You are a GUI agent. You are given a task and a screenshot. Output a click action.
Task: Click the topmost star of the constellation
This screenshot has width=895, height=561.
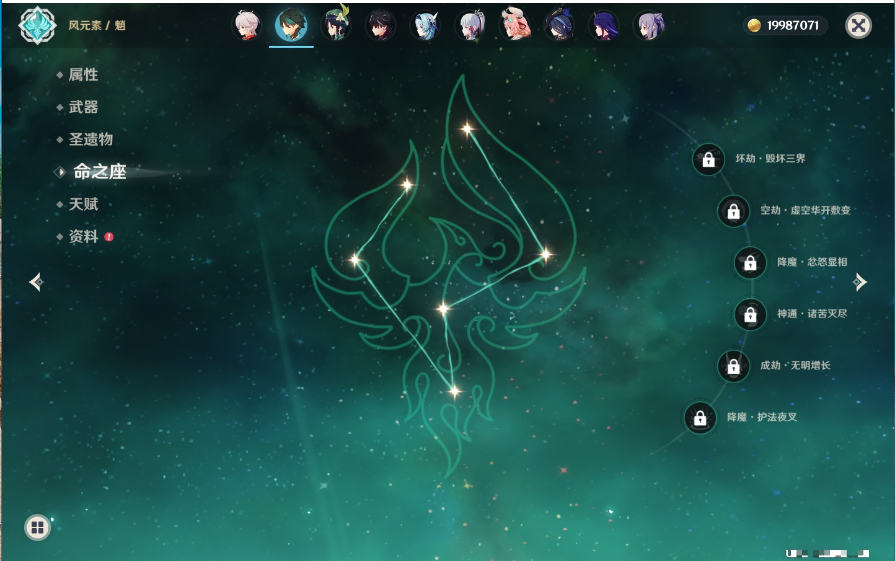point(467,129)
